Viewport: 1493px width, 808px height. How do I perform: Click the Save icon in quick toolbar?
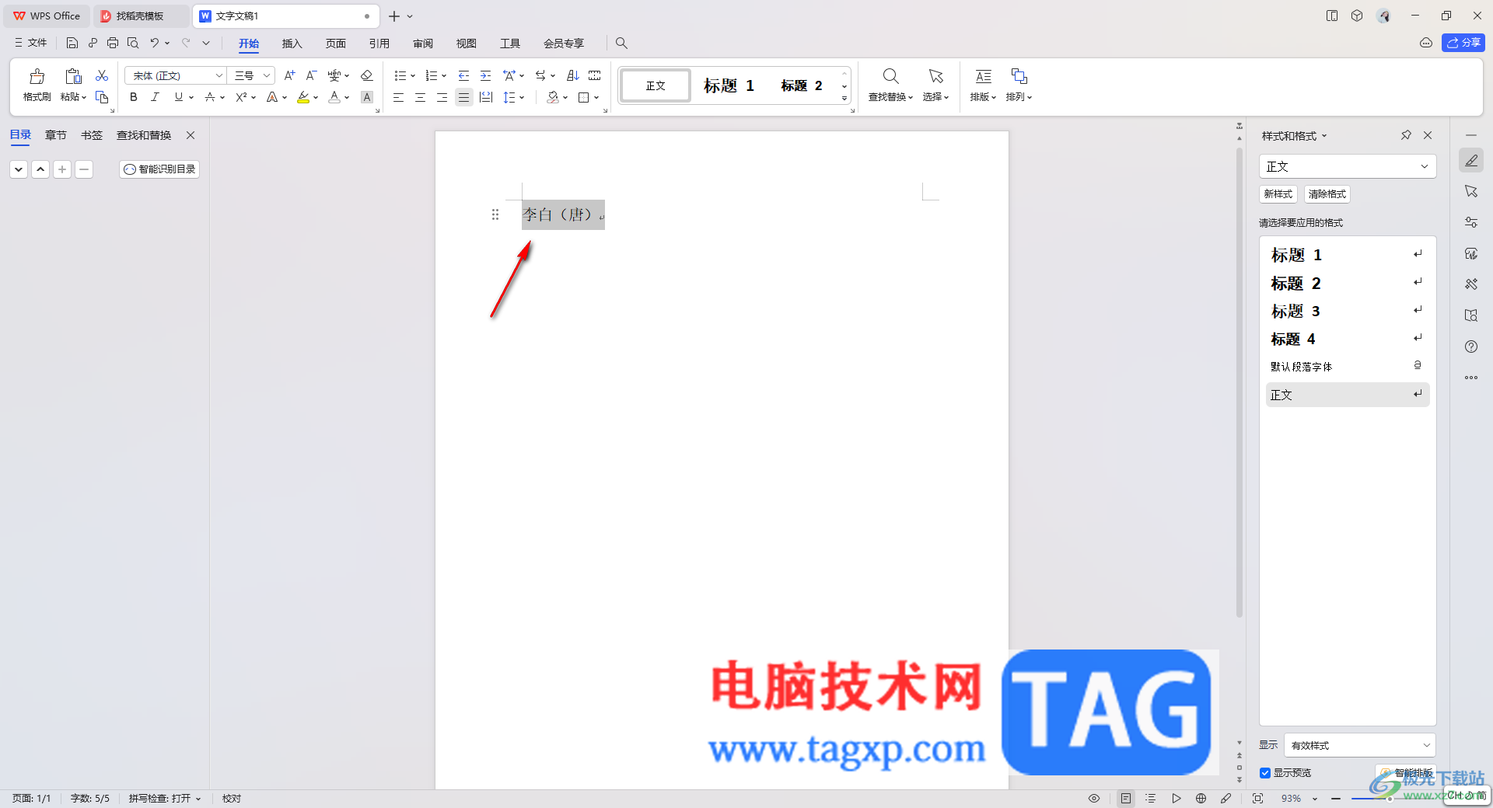[x=72, y=43]
